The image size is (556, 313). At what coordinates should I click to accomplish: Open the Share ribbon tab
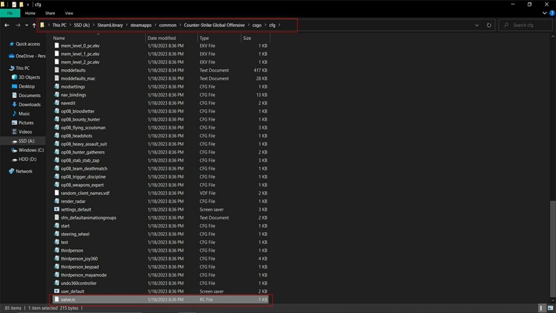pyautogui.click(x=50, y=13)
